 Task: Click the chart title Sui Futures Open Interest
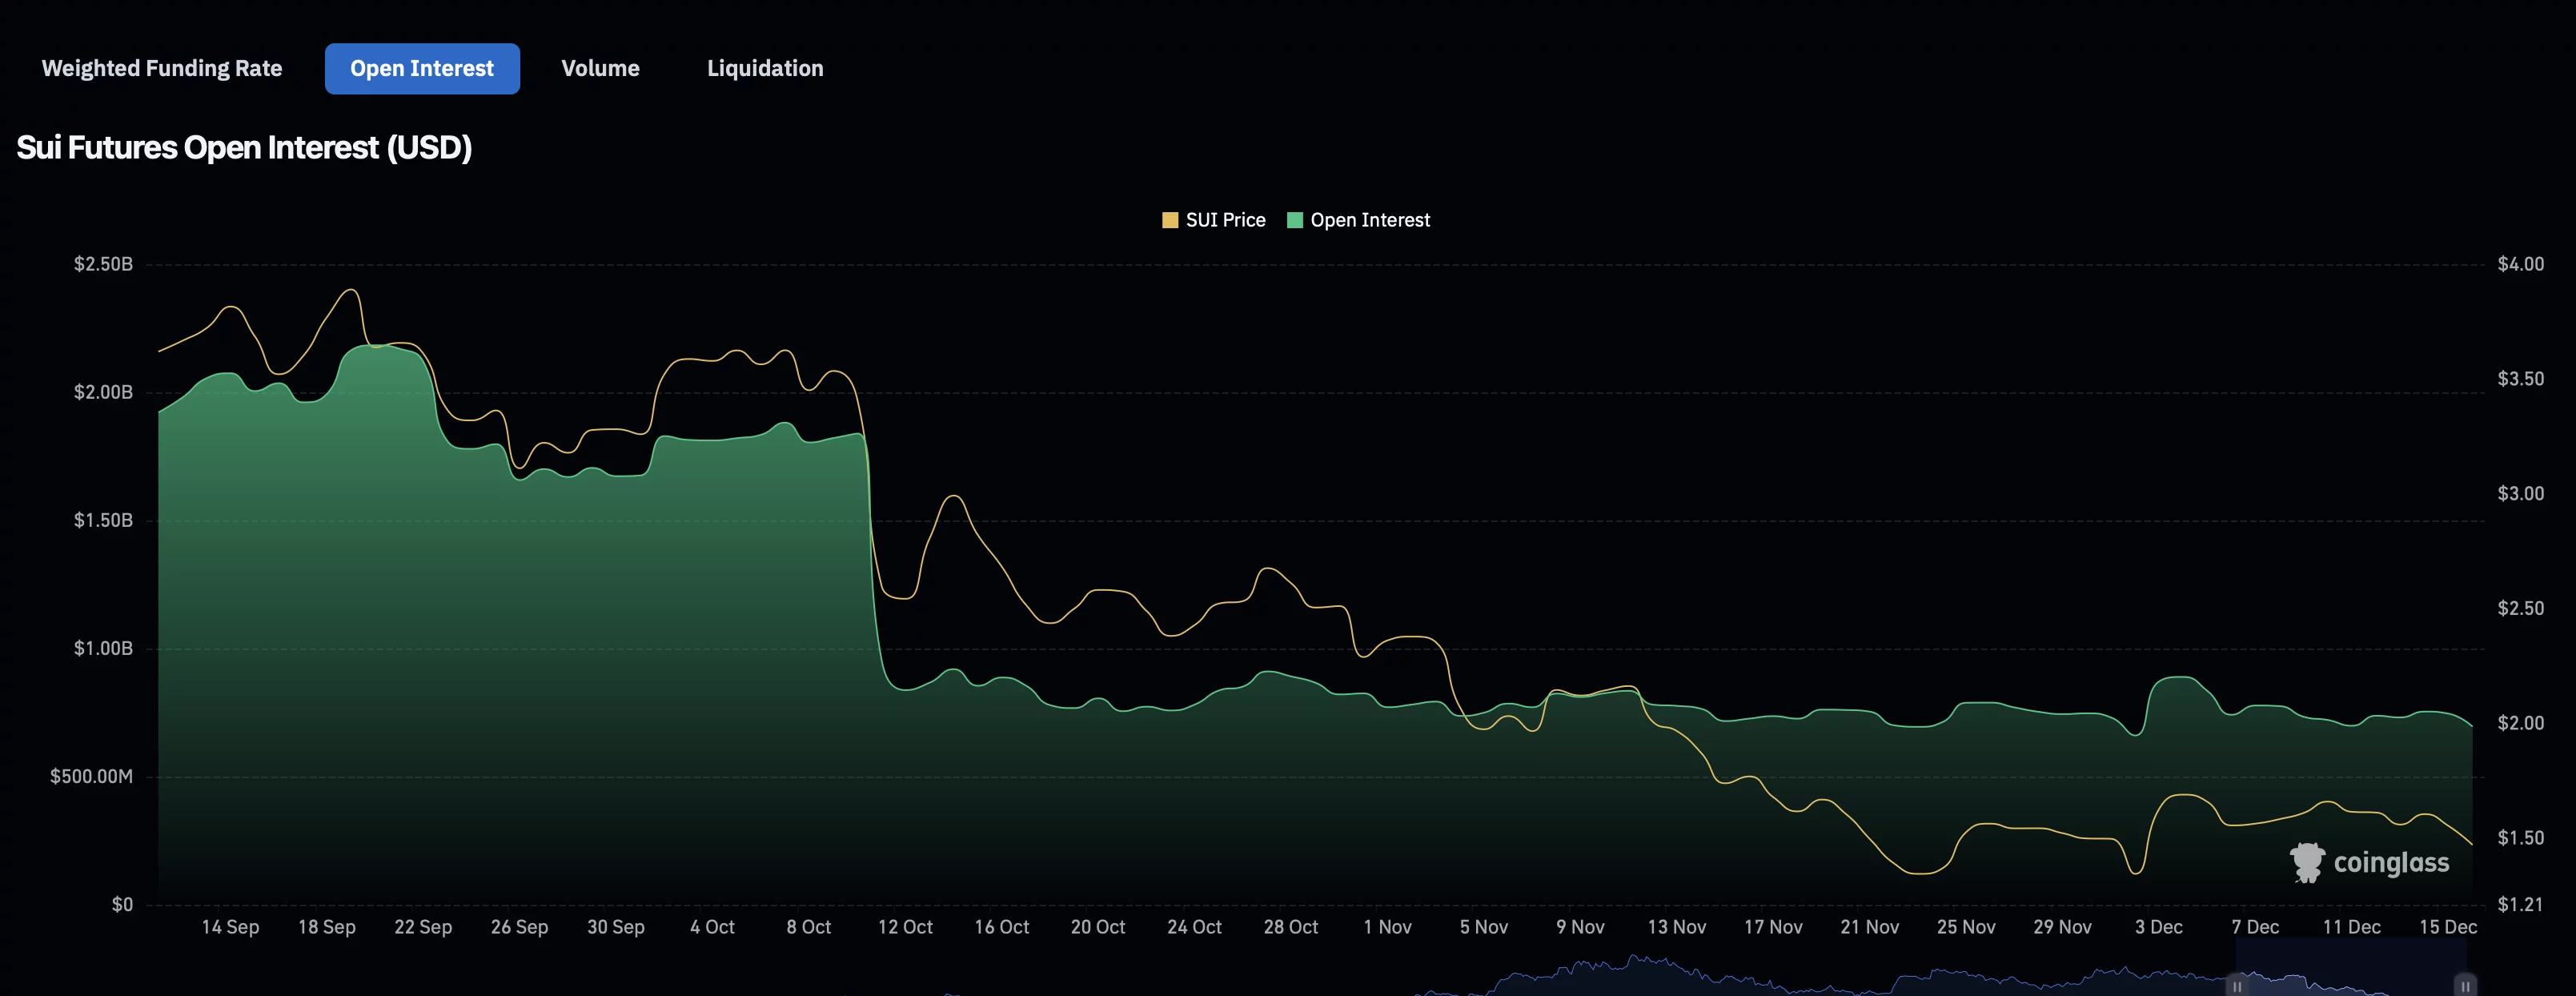[x=243, y=147]
